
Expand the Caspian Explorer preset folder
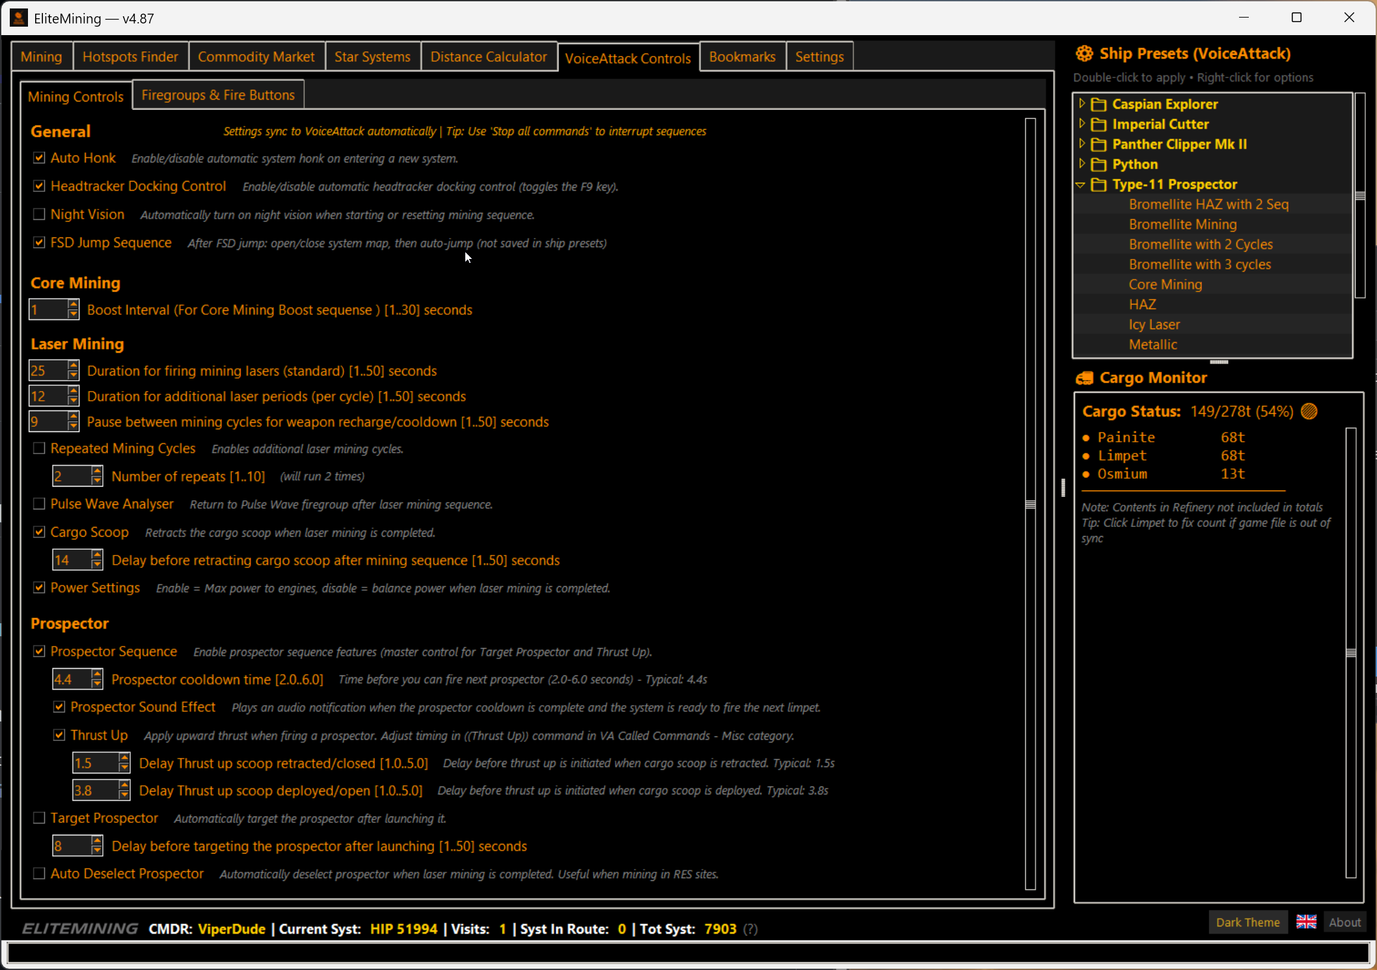click(x=1082, y=103)
